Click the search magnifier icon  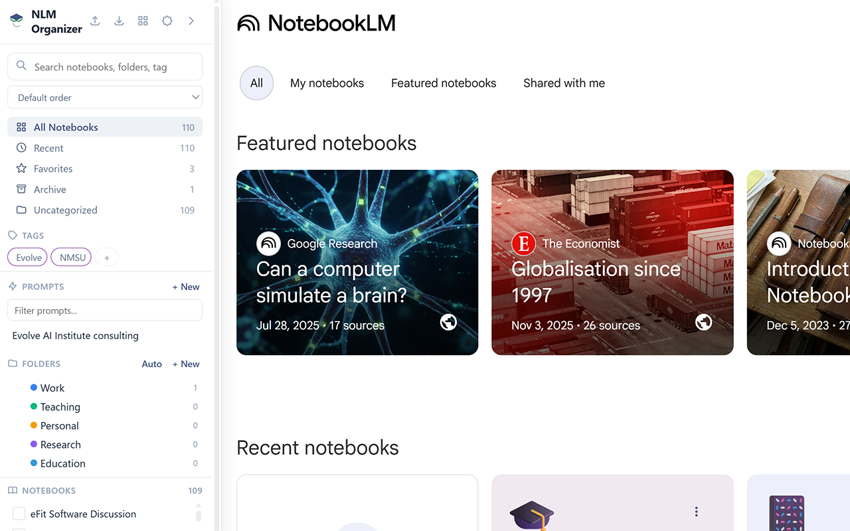21,66
